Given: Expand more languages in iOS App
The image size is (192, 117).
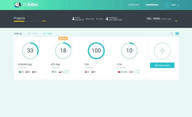Looking at the screenshot, I should point(67,72).
